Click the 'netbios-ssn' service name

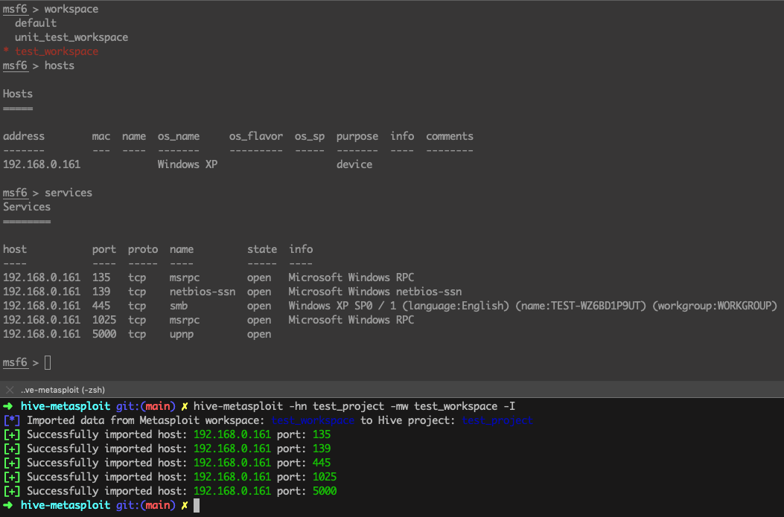click(x=203, y=292)
